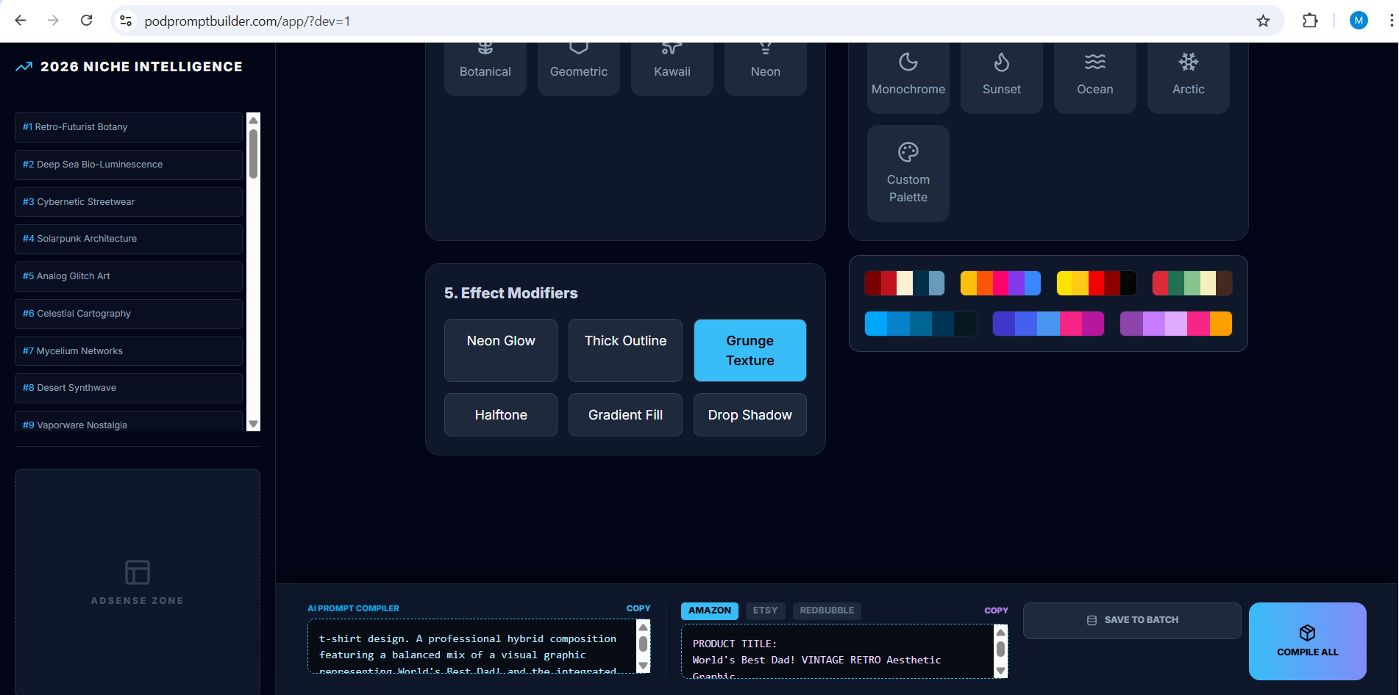
Task: Enable the Drop Shadow effect
Action: (x=750, y=414)
